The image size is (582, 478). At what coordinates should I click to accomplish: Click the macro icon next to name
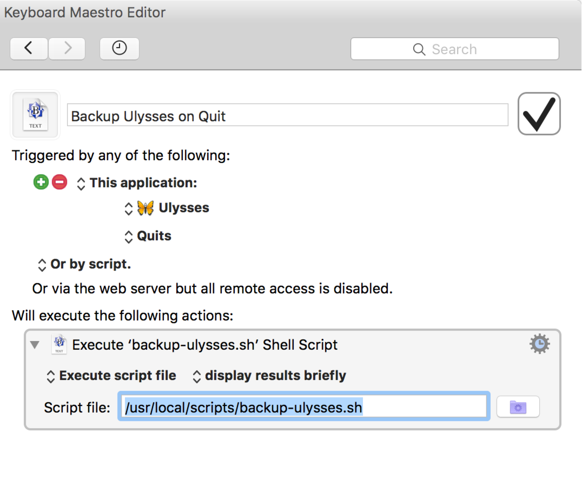(35, 115)
